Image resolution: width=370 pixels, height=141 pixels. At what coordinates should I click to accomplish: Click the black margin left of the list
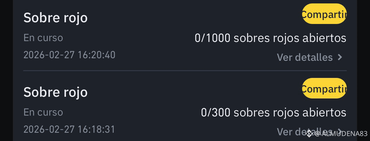6,70
